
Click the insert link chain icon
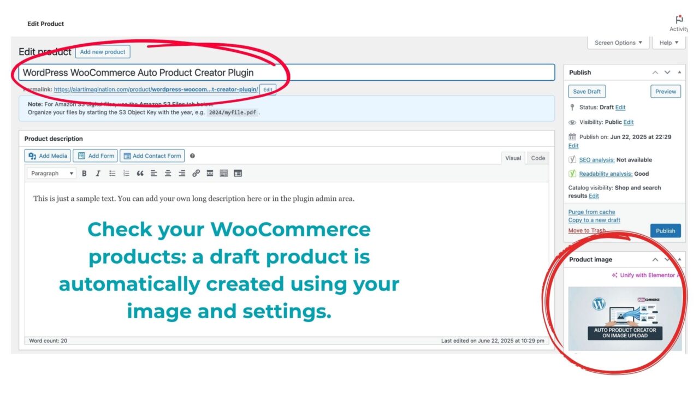coord(196,174)
